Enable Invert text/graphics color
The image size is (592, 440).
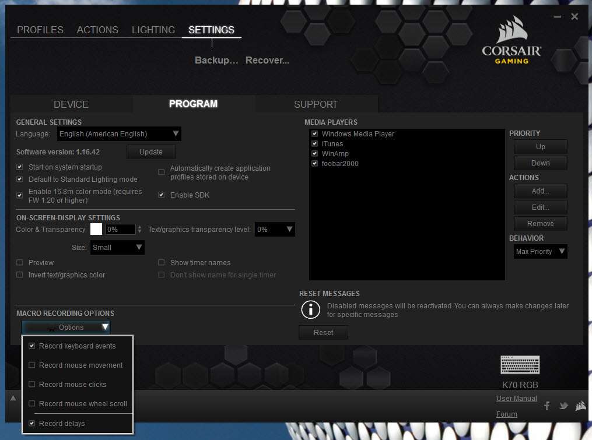(x=20, y=274)
